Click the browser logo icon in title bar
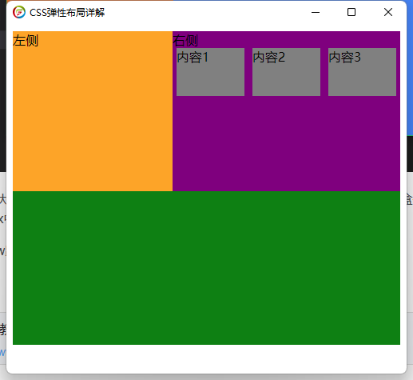 [19, 12]
